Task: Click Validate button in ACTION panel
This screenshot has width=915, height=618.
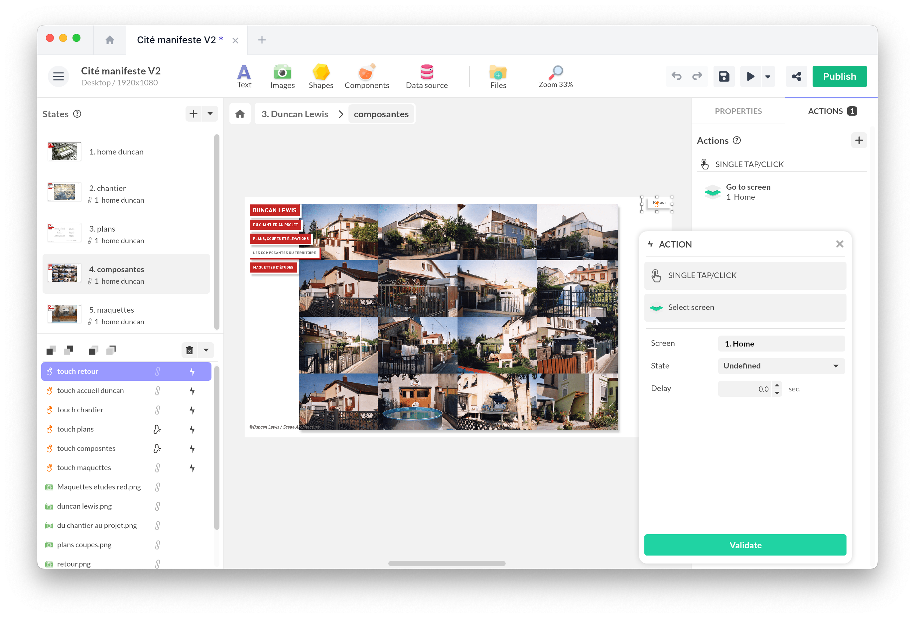Action: pos(745,545)
